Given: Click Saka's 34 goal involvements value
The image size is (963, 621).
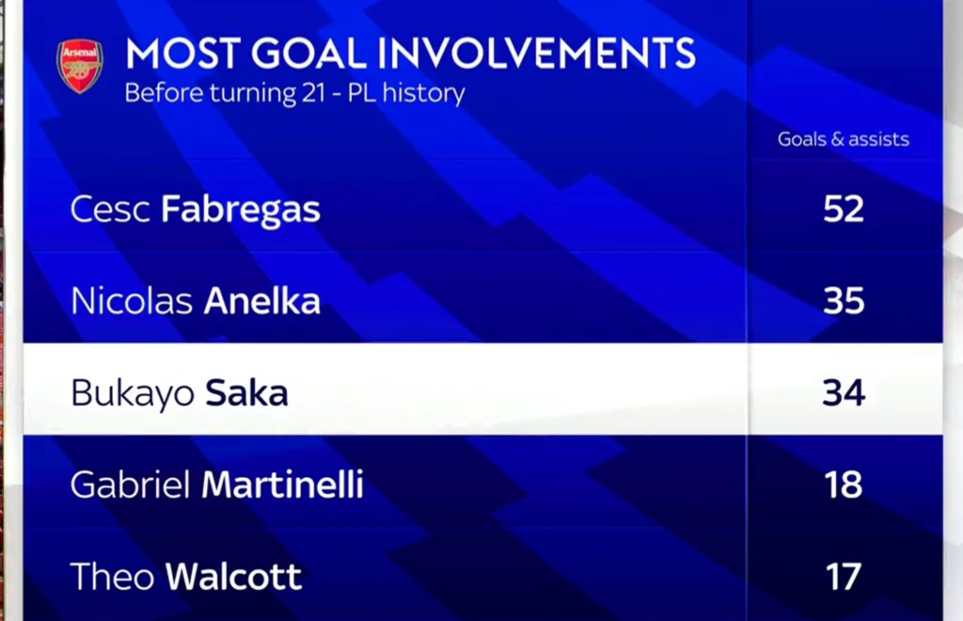Looking at the screenshot, I should (x=844, y=393).
